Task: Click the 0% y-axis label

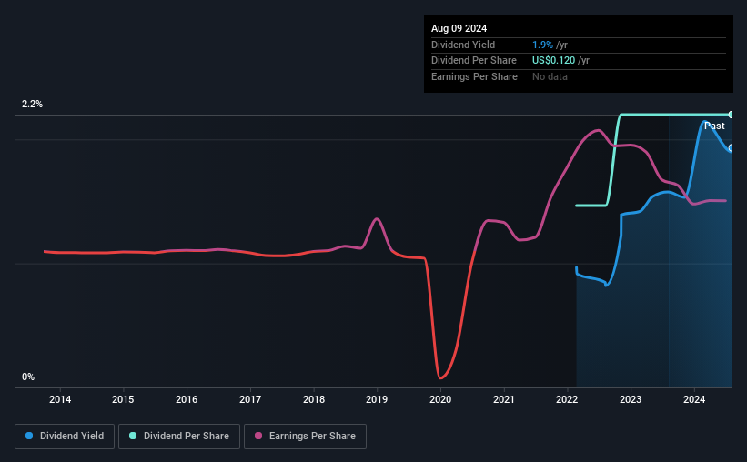Action: click(x=28, y=377)
